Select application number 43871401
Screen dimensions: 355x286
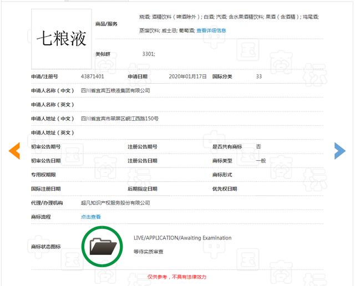click(x=93, y=76)
